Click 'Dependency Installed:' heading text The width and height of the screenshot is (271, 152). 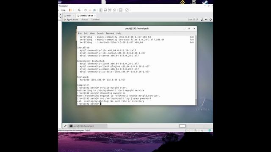(91, 61)
